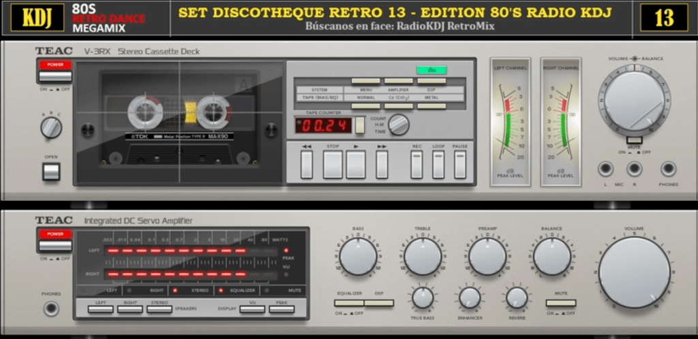Select NORMAL tape bias button
The height and width of the screenshot is (339, 698).
[x=365, y=106]
